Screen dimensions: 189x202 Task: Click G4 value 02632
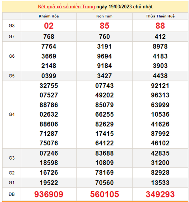pyautogui.click(x=49, y=114)
